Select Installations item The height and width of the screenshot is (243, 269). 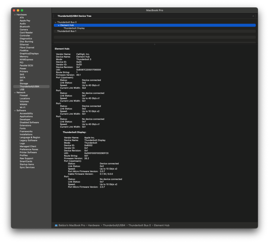click(26, 134)
